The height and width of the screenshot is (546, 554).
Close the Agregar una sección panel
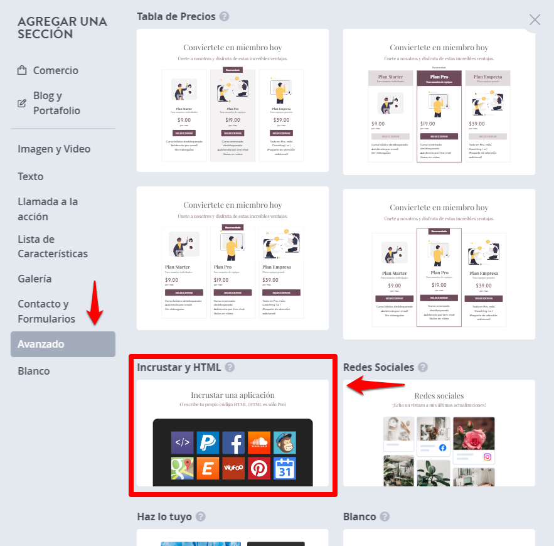[535, 20]
